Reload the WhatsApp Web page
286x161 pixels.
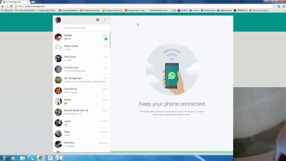click(11, 6)
